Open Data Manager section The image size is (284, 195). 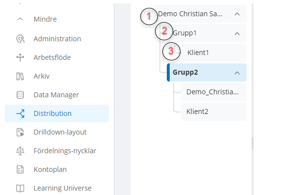coord(56,95)
